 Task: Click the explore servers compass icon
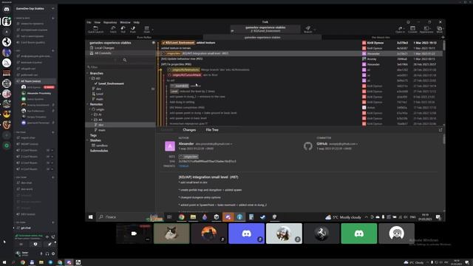[7, 146]
